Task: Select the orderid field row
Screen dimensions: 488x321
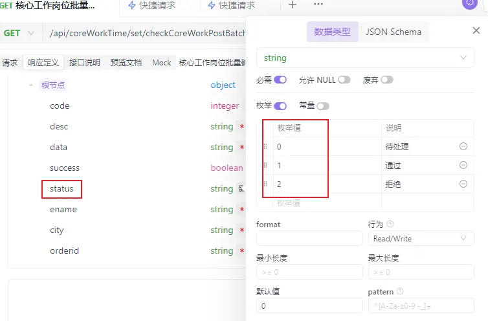Action: click(x=65, y=250)
